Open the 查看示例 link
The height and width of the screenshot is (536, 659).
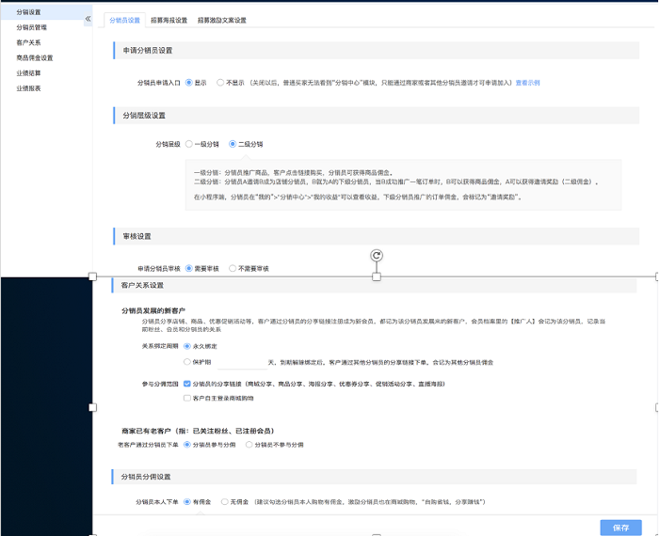coord(527,83)
